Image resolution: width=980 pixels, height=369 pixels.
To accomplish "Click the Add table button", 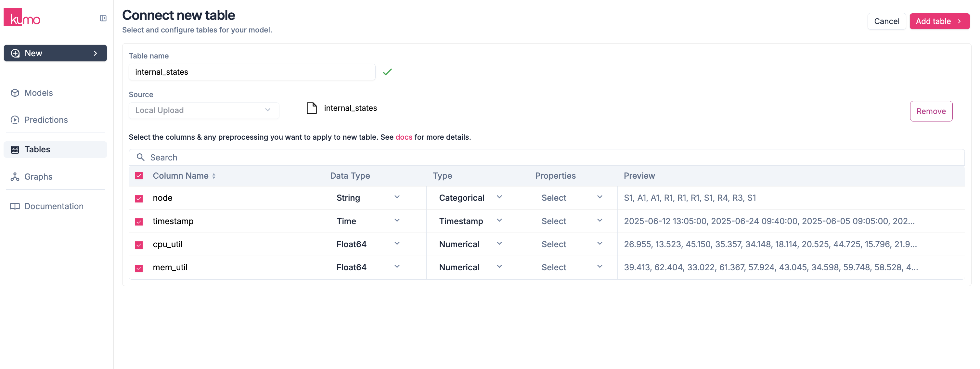I will point(938,21).
